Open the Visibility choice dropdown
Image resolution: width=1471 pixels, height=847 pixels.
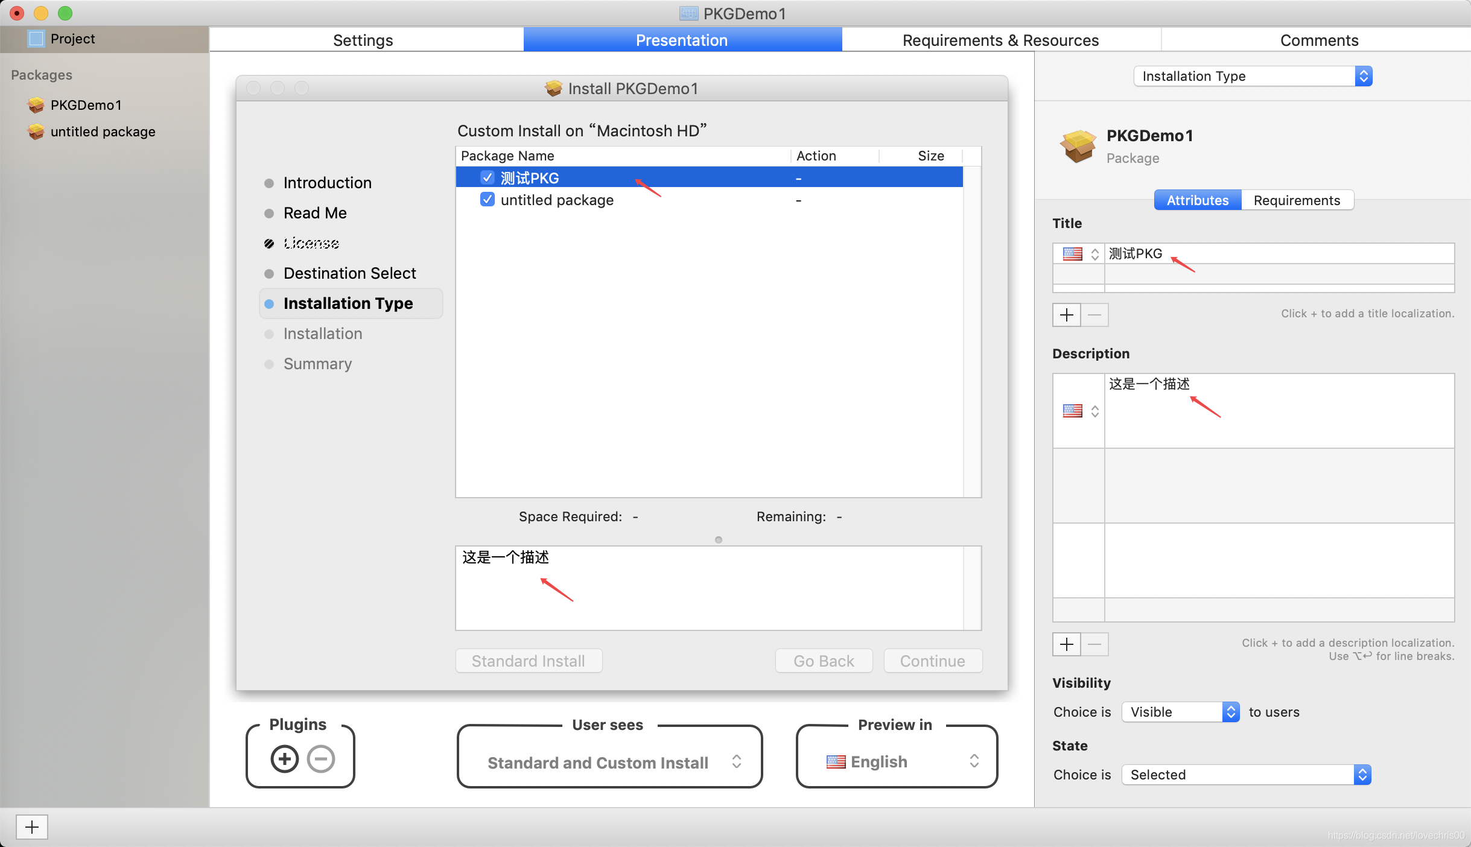pos(1181,712)
